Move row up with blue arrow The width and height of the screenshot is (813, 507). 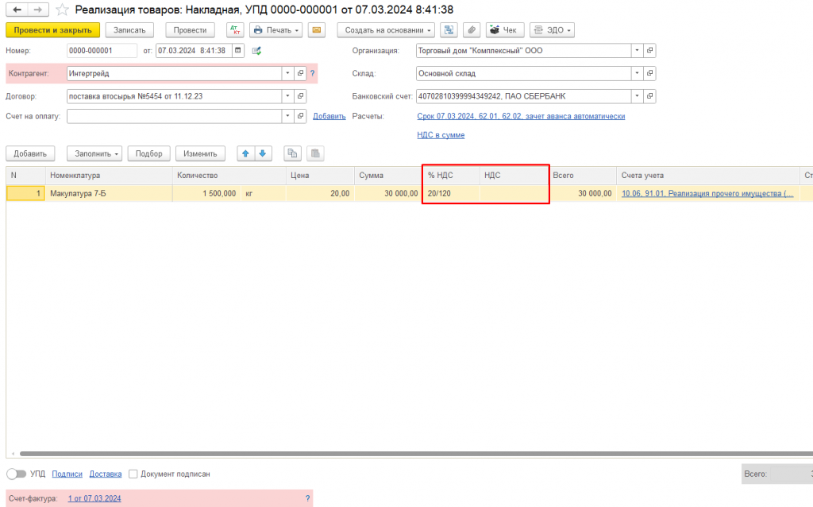pyautogui.click(x=246, y=153)
